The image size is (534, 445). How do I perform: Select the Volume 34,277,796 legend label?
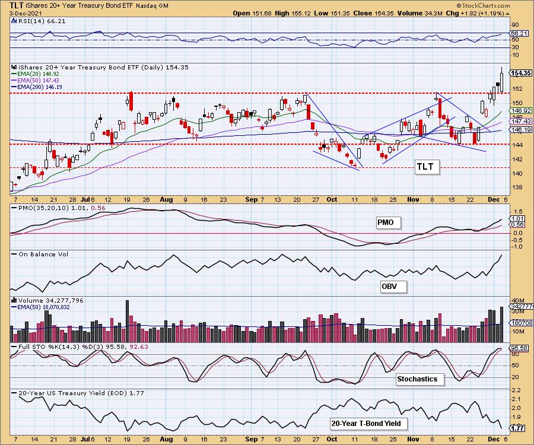[x=51, y=301]
